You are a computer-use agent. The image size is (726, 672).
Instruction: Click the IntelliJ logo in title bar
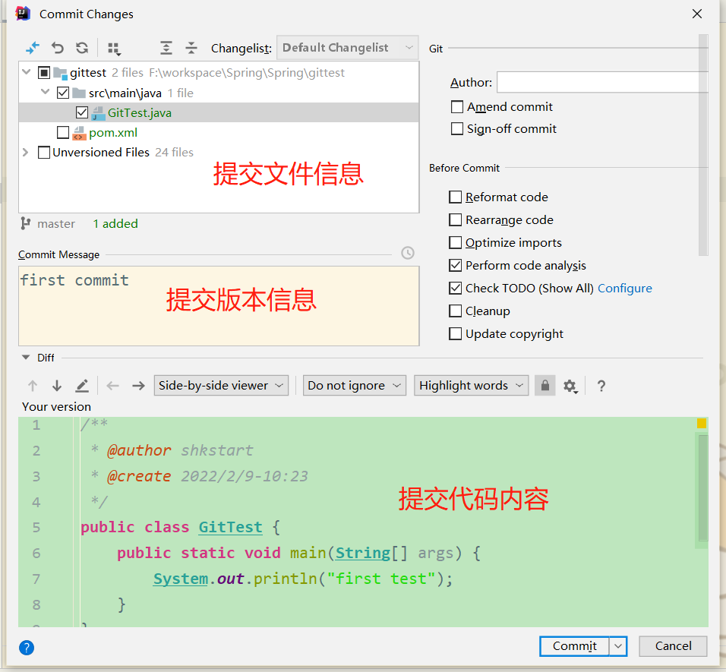click(x=23, y=14)
